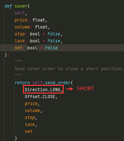Click the red arrow pointing to SHORT
The image size is (124, 141).
[69, 89]
